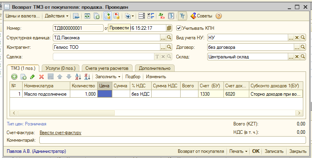Clear the Склад field value

click(297, 57)
